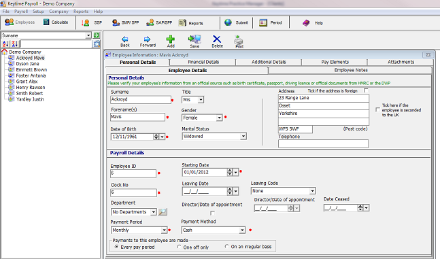Click the Submit globe icon
440x259 pixels.
click(228, 22)
